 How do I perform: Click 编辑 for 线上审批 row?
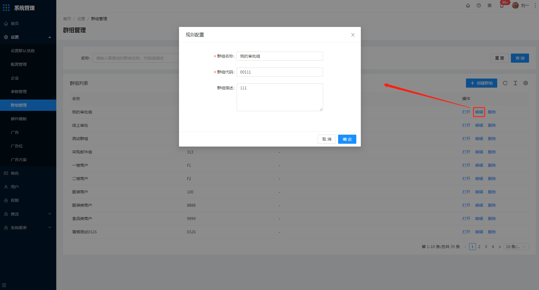pyautogui.click(x=479, y=125)
